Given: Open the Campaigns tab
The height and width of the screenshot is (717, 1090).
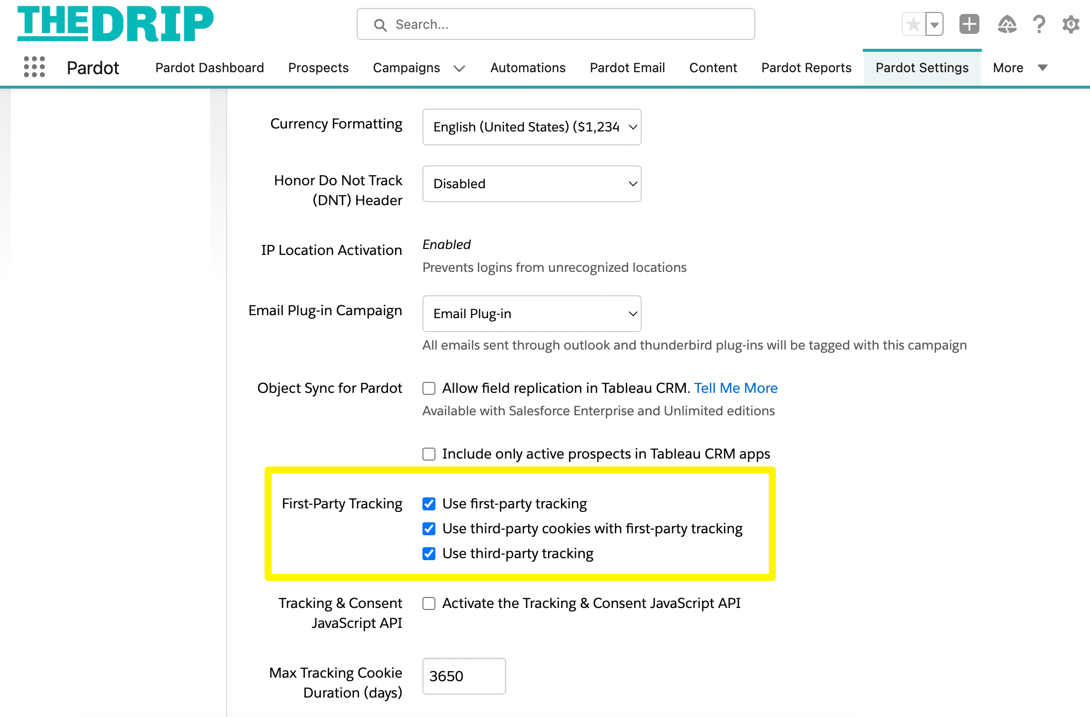Looking at the screenshot, I should pyautogui.click(x=407, y=68).
